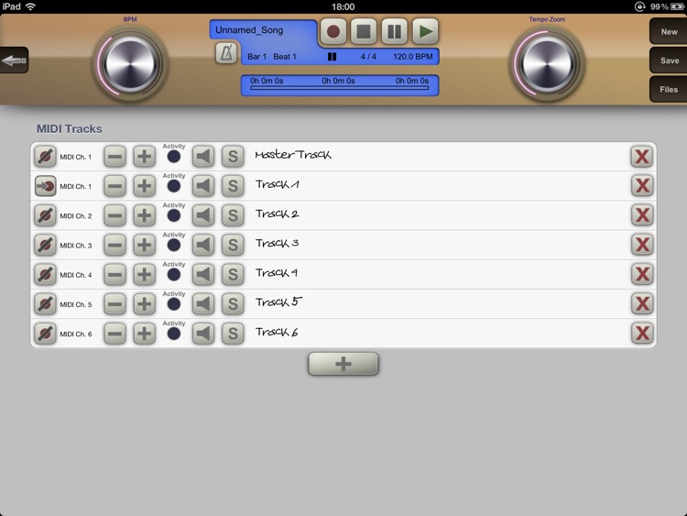Click the 120.0 BPM readout
This screenshot has width=687, height=516.
[413, 57]
